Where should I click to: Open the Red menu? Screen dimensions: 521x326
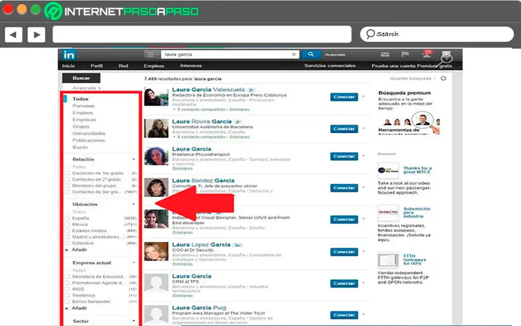pyautogui.click(x=123, y=66)
